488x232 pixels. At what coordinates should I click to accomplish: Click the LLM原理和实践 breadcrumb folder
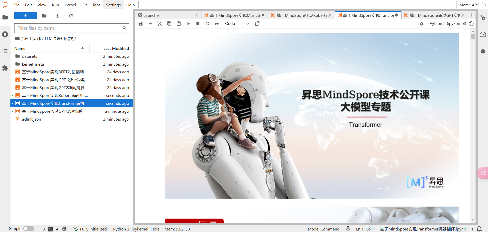tap(59, 39)
